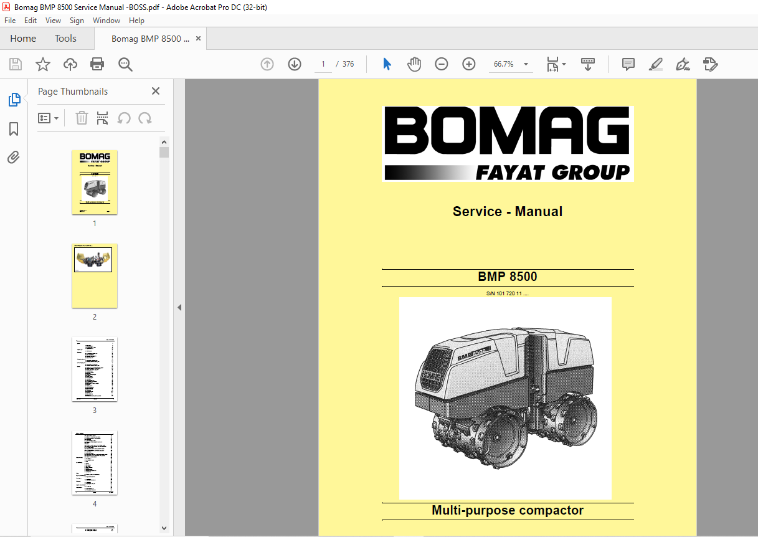Select page 2 thumbnail
The height and width of the screenshot is (537, 758).
tap(95, 275)
